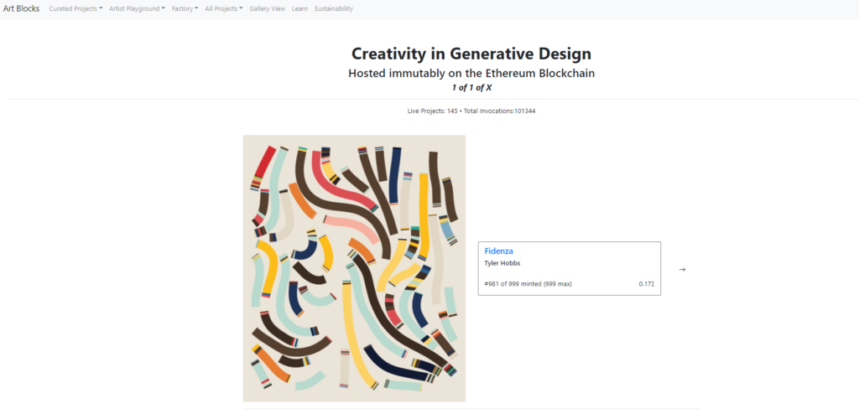Click the Creativity in Generative Design heading
This screenshot has height=419, width=859.
(476, 54)
